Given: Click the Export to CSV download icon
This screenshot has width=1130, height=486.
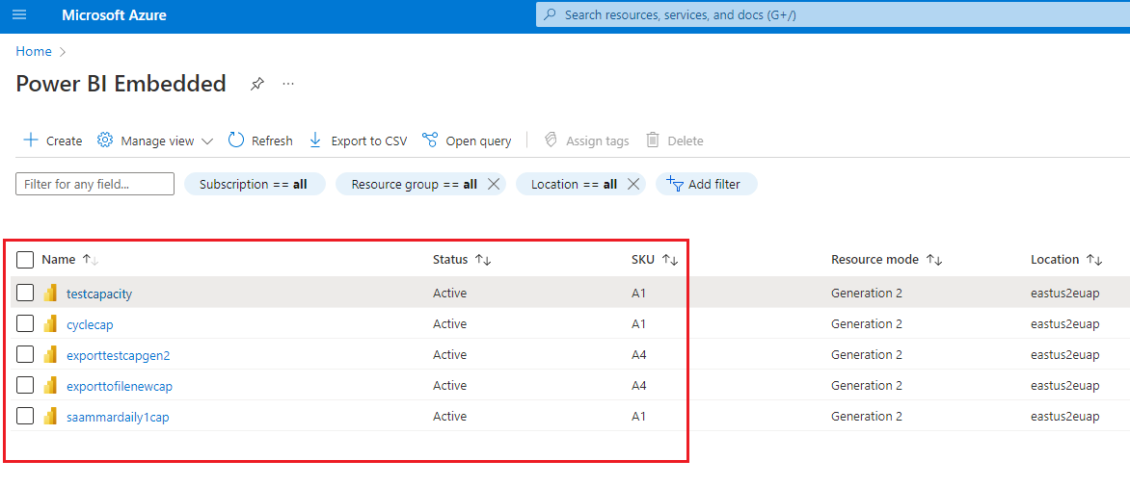Looking at the screenshot, I should pyautogui.click(x=315, y=141).
